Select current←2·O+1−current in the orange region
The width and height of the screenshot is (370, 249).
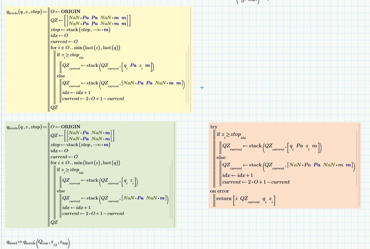click(x=256, y=182)
